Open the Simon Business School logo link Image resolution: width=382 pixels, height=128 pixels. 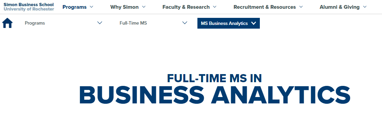pyautogui.click(x=29, y=7)
